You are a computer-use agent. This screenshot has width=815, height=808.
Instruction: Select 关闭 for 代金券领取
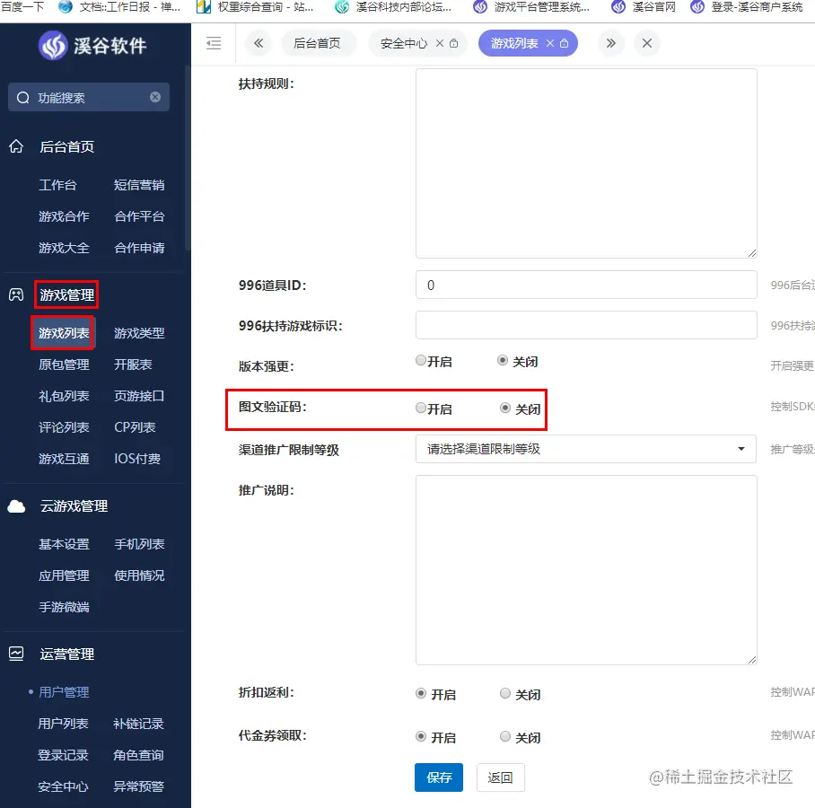coord(504,737)
